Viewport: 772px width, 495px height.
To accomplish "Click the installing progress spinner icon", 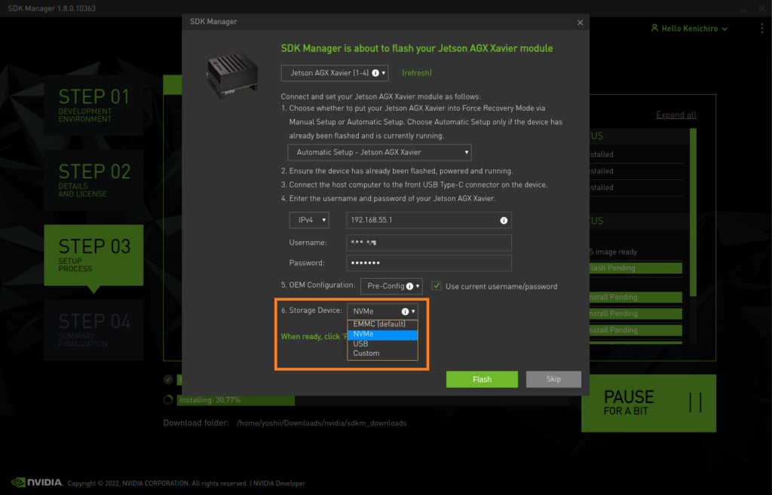I will click(x=168, y=399).
